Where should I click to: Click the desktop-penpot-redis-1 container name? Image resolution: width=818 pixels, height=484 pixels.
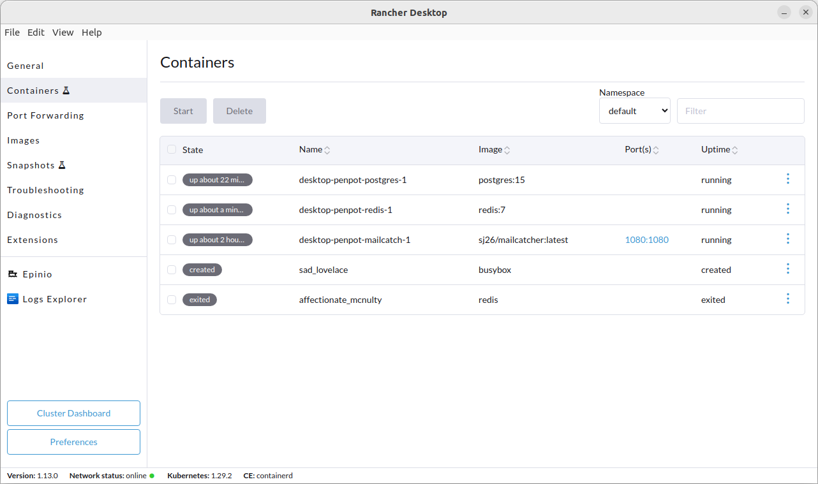click(x=346, y=210)
